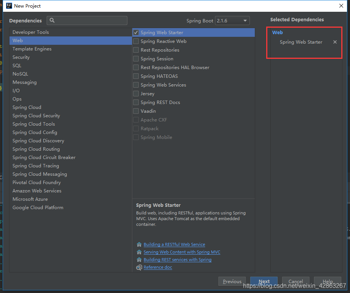Open the Template Engines category
Screen dimensions: 350x293
coord(71,49)
